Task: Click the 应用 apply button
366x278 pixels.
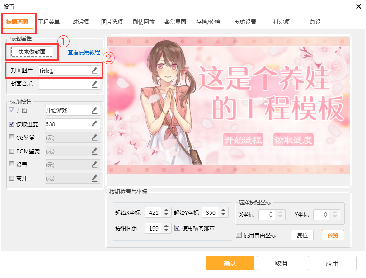Action: click(x=332, y=263)
